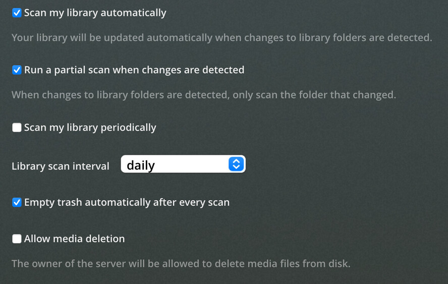Click the 'Allow media deletion' label text
The width and height of the screenshot is (448, 284).
pos(74,239)
